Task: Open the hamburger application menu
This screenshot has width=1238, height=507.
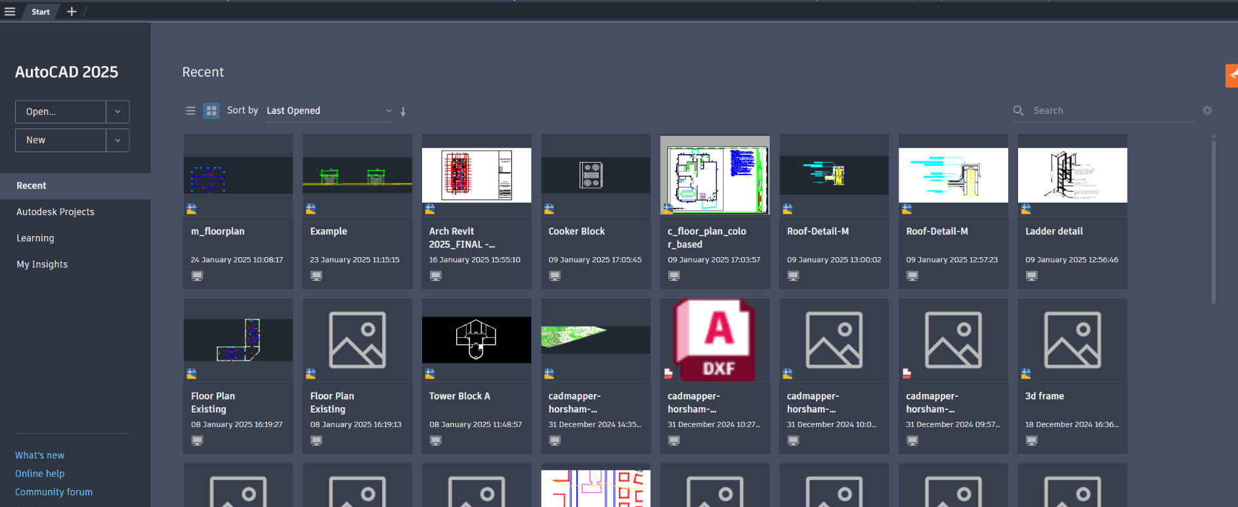Action: (10, 12)
